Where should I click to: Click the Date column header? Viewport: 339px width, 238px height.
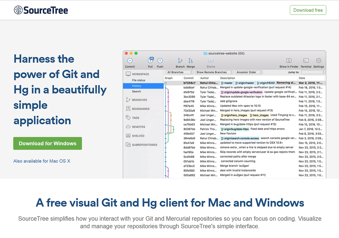pos(302,78)
